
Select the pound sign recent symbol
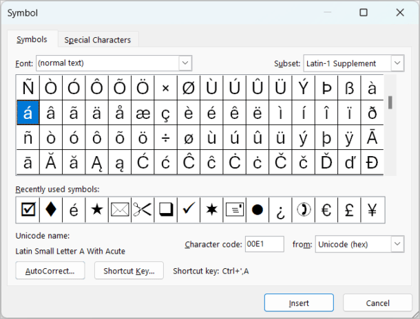click(349, 210)
